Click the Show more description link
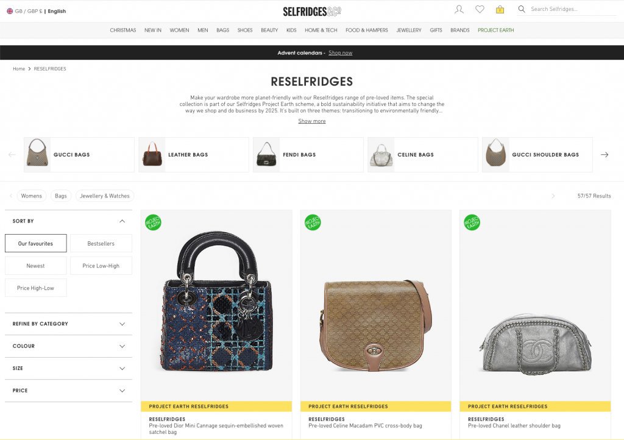The image size is (624, 440). pyautogui.click(x=312, y=121)
